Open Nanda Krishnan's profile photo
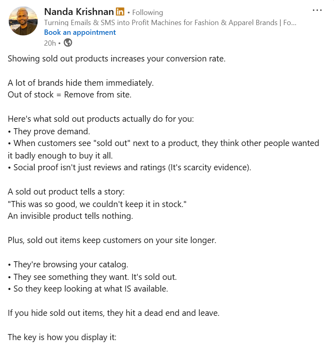Screen dimensions: 334x349 (23, 21)
